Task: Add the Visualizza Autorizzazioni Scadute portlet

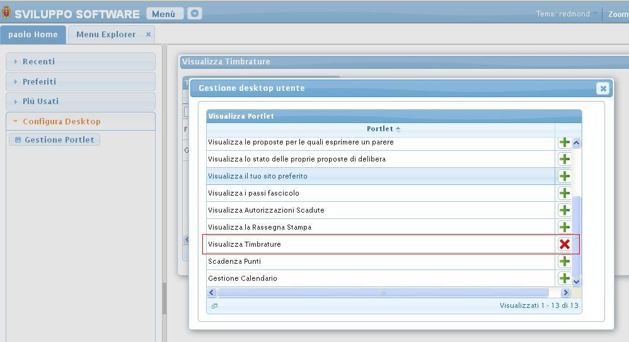Action: pos(564,210)
